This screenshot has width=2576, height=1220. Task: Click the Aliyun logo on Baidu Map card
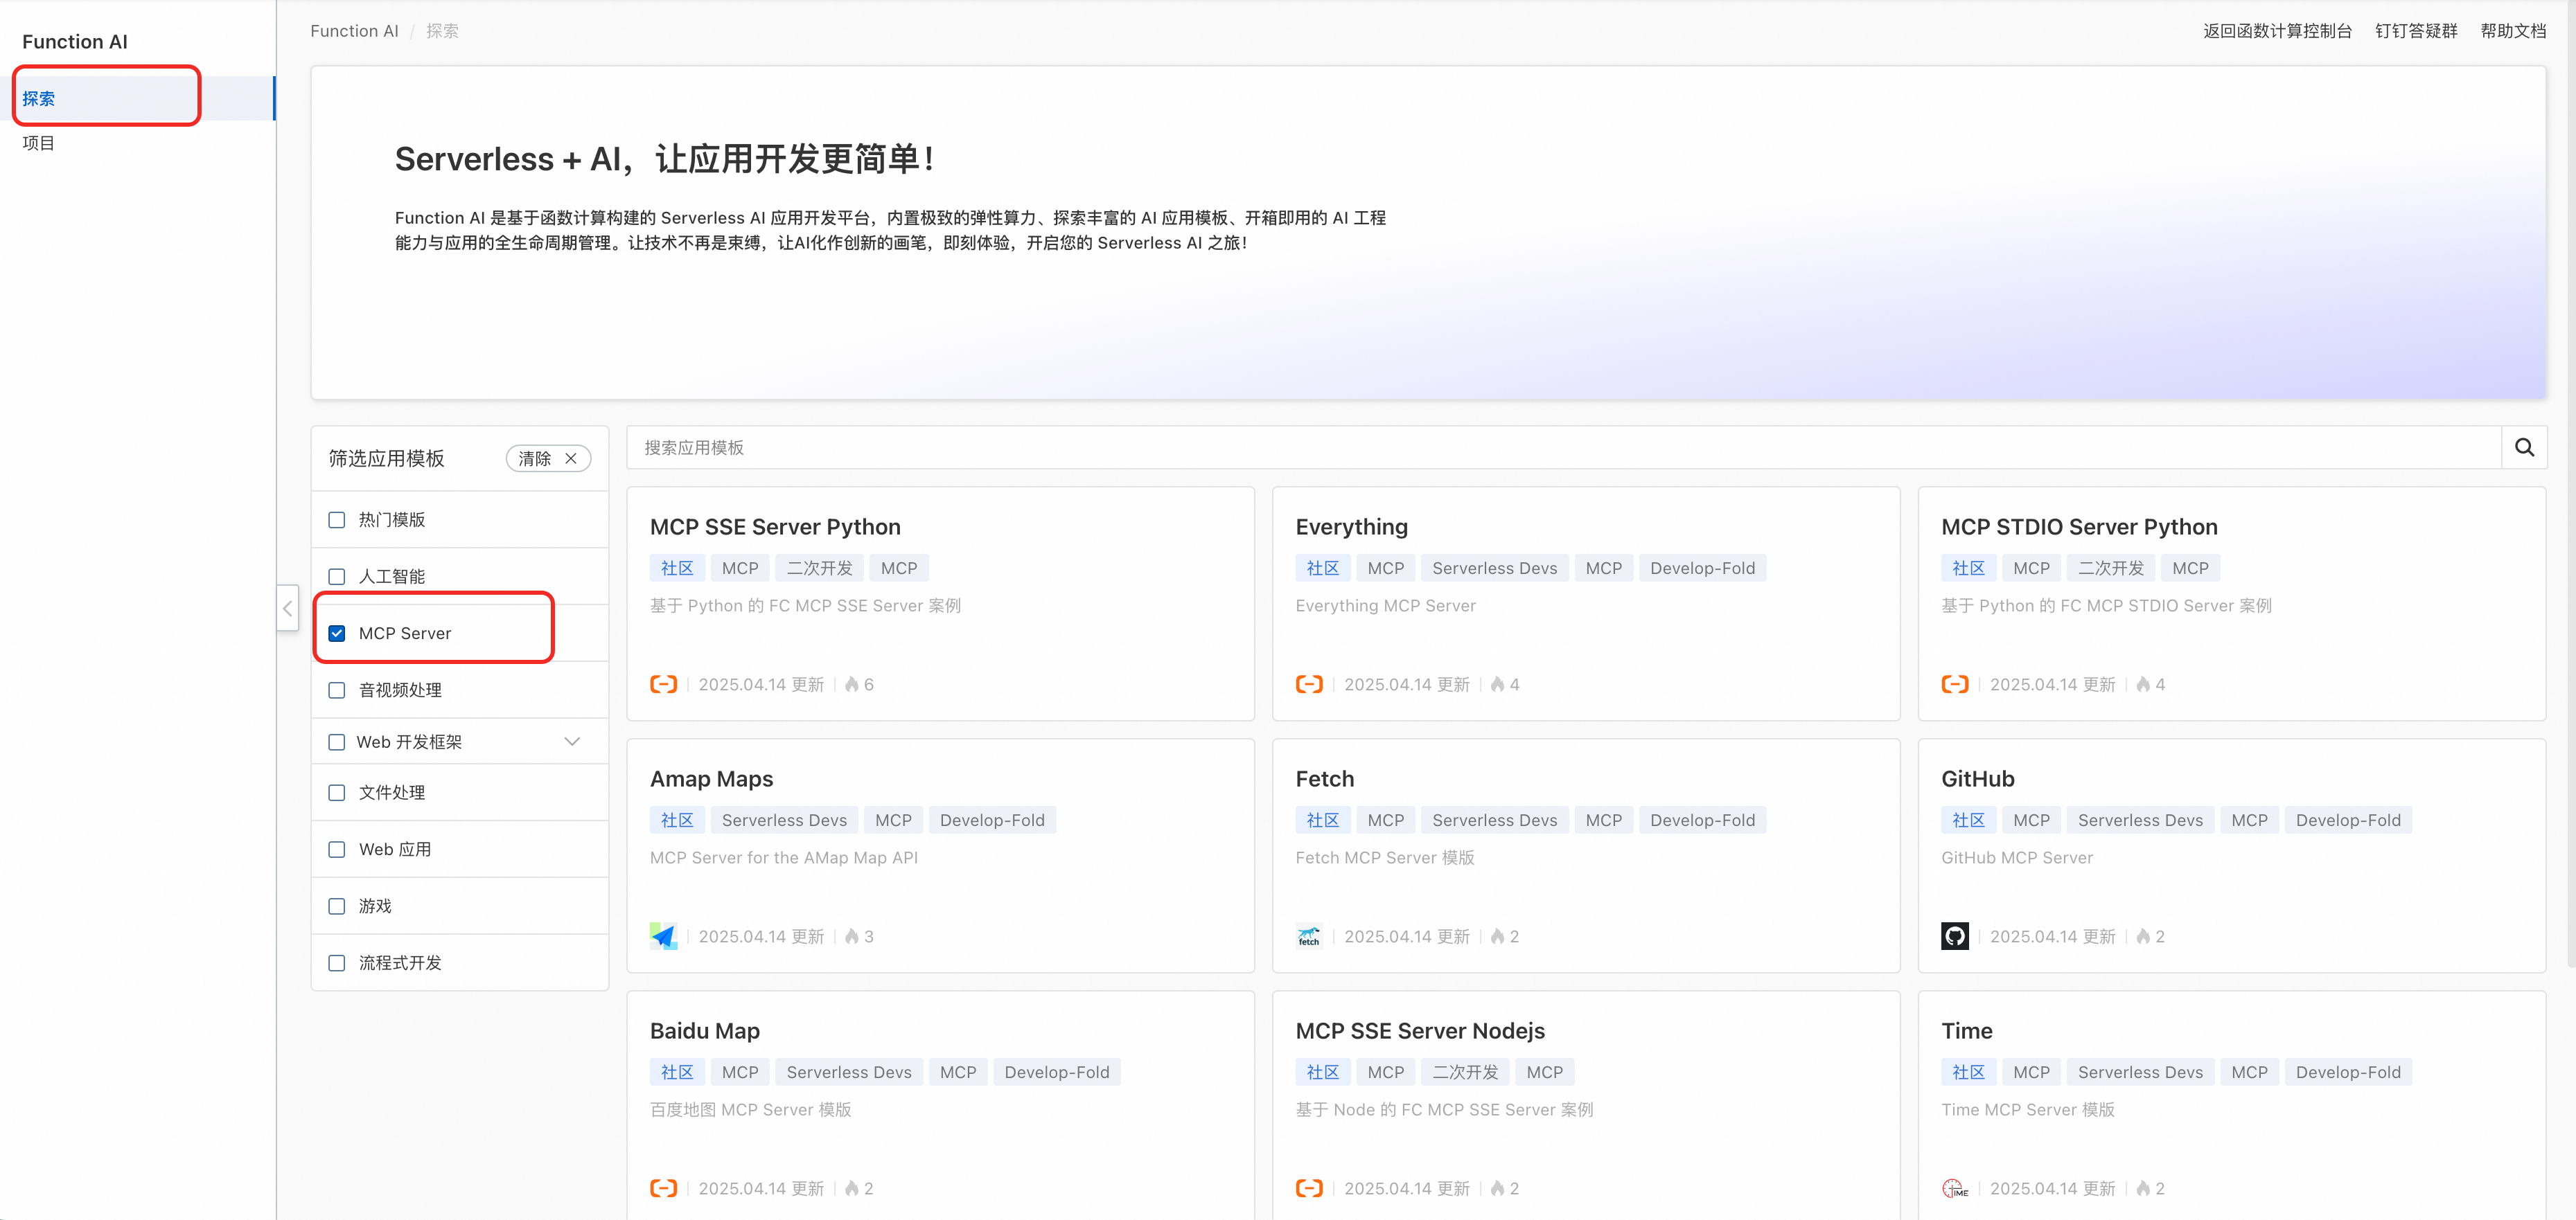663,1188
